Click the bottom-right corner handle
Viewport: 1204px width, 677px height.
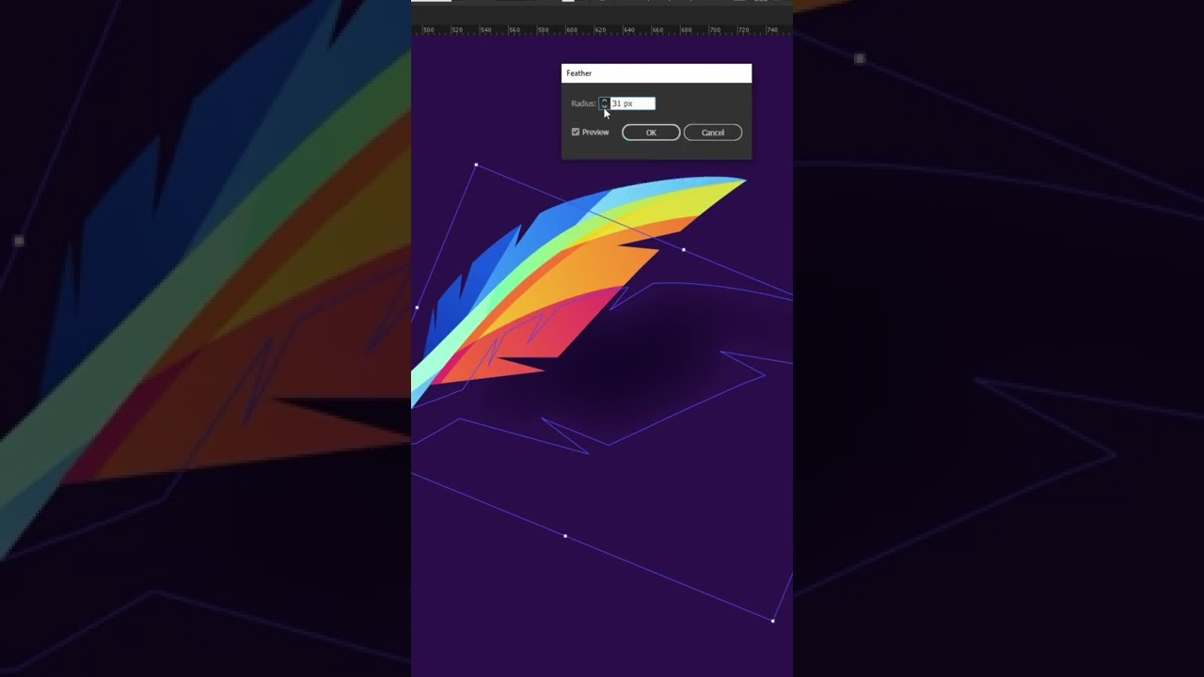tap(773, 620)
